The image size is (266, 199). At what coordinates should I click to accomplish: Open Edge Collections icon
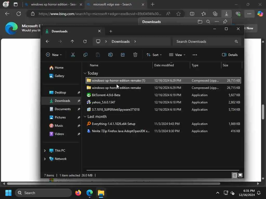click(215, 14)
